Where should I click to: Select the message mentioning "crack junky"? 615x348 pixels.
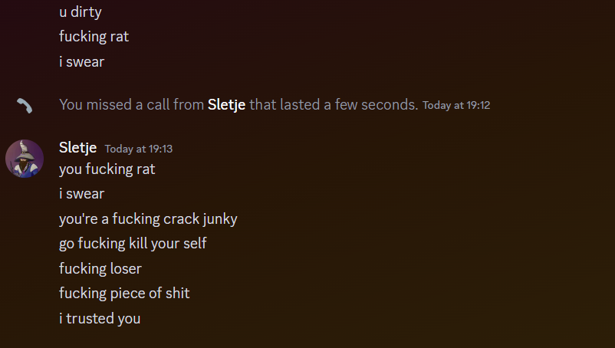pyautogui.click(x=148, y=218)
